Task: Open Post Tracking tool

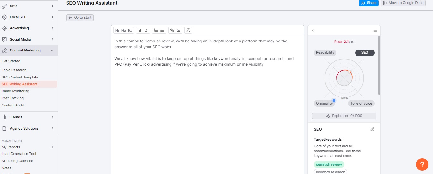Action: [13, 98]
